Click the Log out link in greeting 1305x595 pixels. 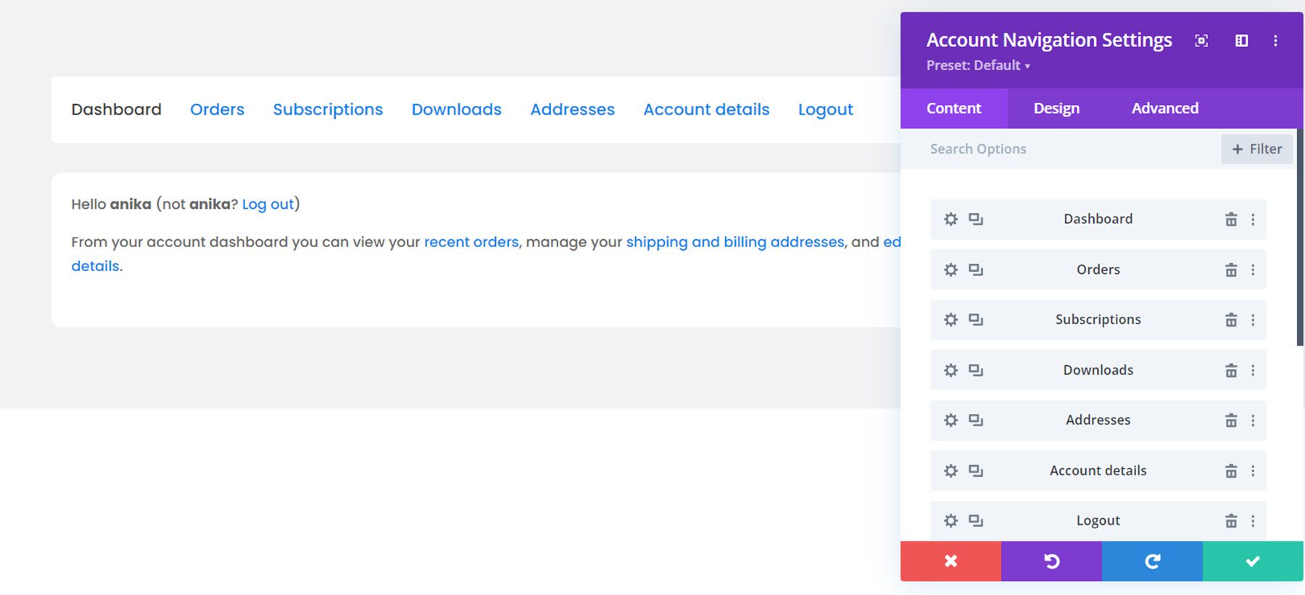point(268,204)
